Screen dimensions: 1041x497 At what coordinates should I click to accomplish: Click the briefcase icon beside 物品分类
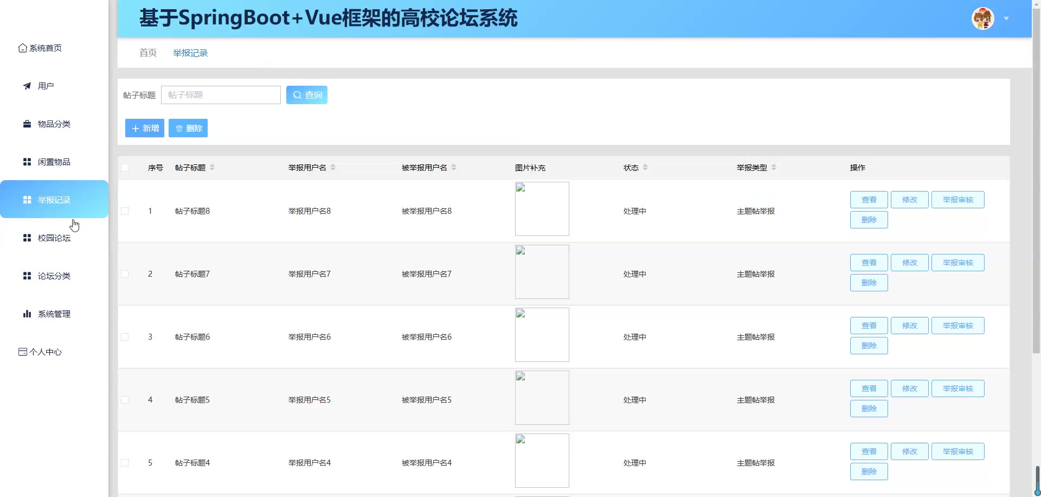[27, 124]
